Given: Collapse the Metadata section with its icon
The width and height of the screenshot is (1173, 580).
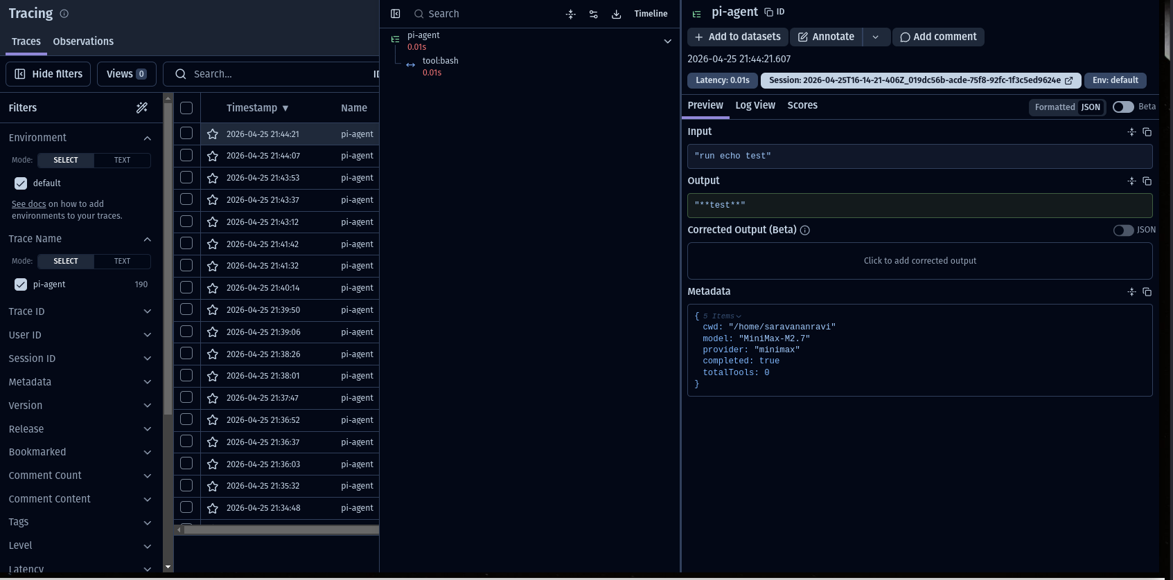Looking at the screenshot, I should [1132, 291].
